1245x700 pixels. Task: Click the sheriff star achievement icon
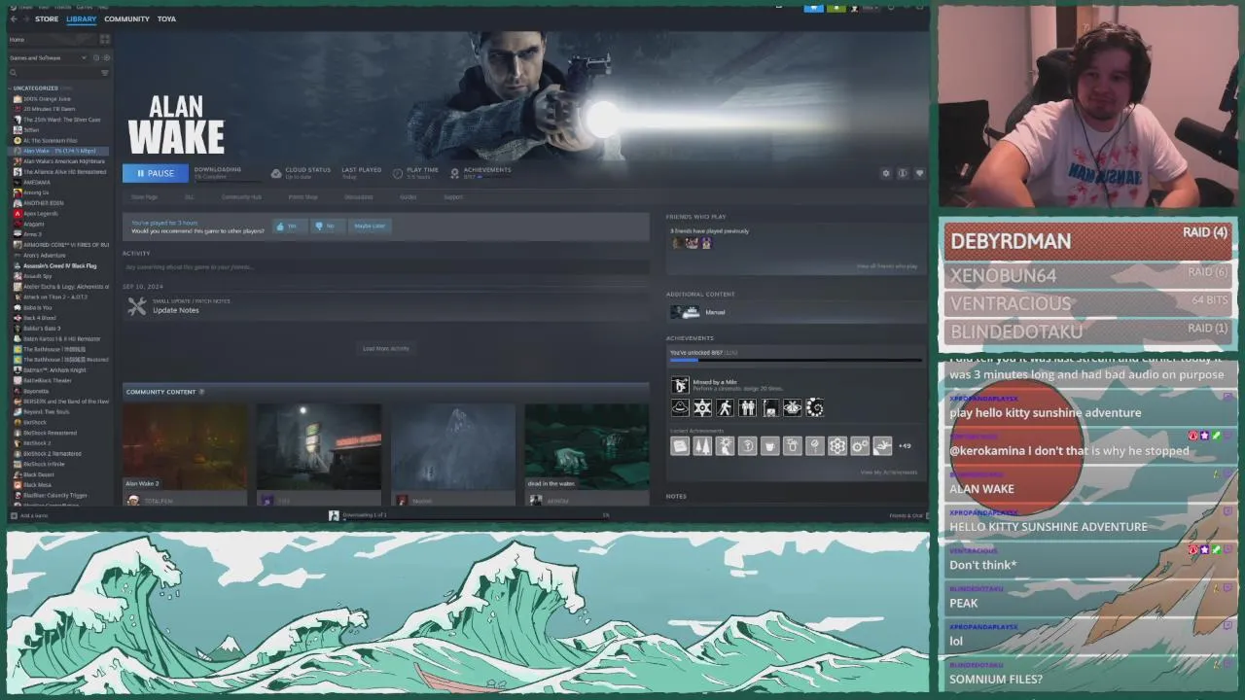702,408
